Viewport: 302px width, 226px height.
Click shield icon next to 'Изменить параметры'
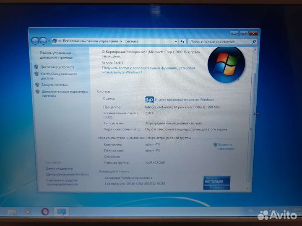tap(215, 144)
